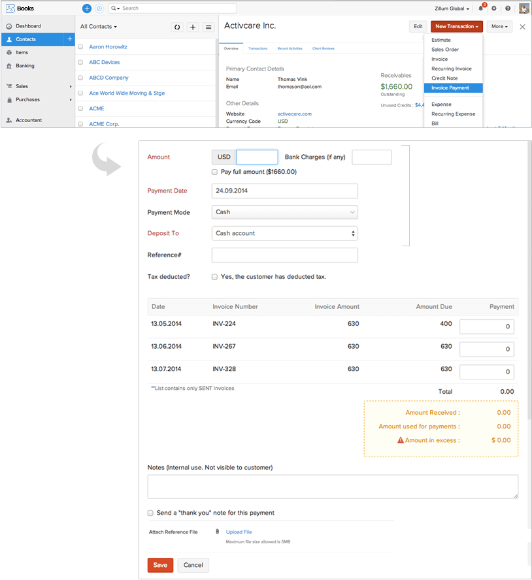The image size is (532, 580).
Task: Open the recent history clock icon
Action: (99, 8)
